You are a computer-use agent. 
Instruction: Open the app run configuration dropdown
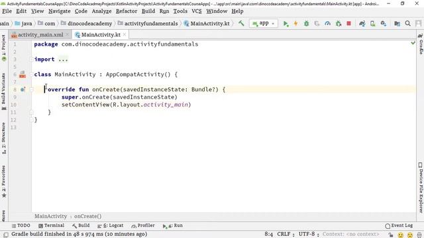point(264,24)
